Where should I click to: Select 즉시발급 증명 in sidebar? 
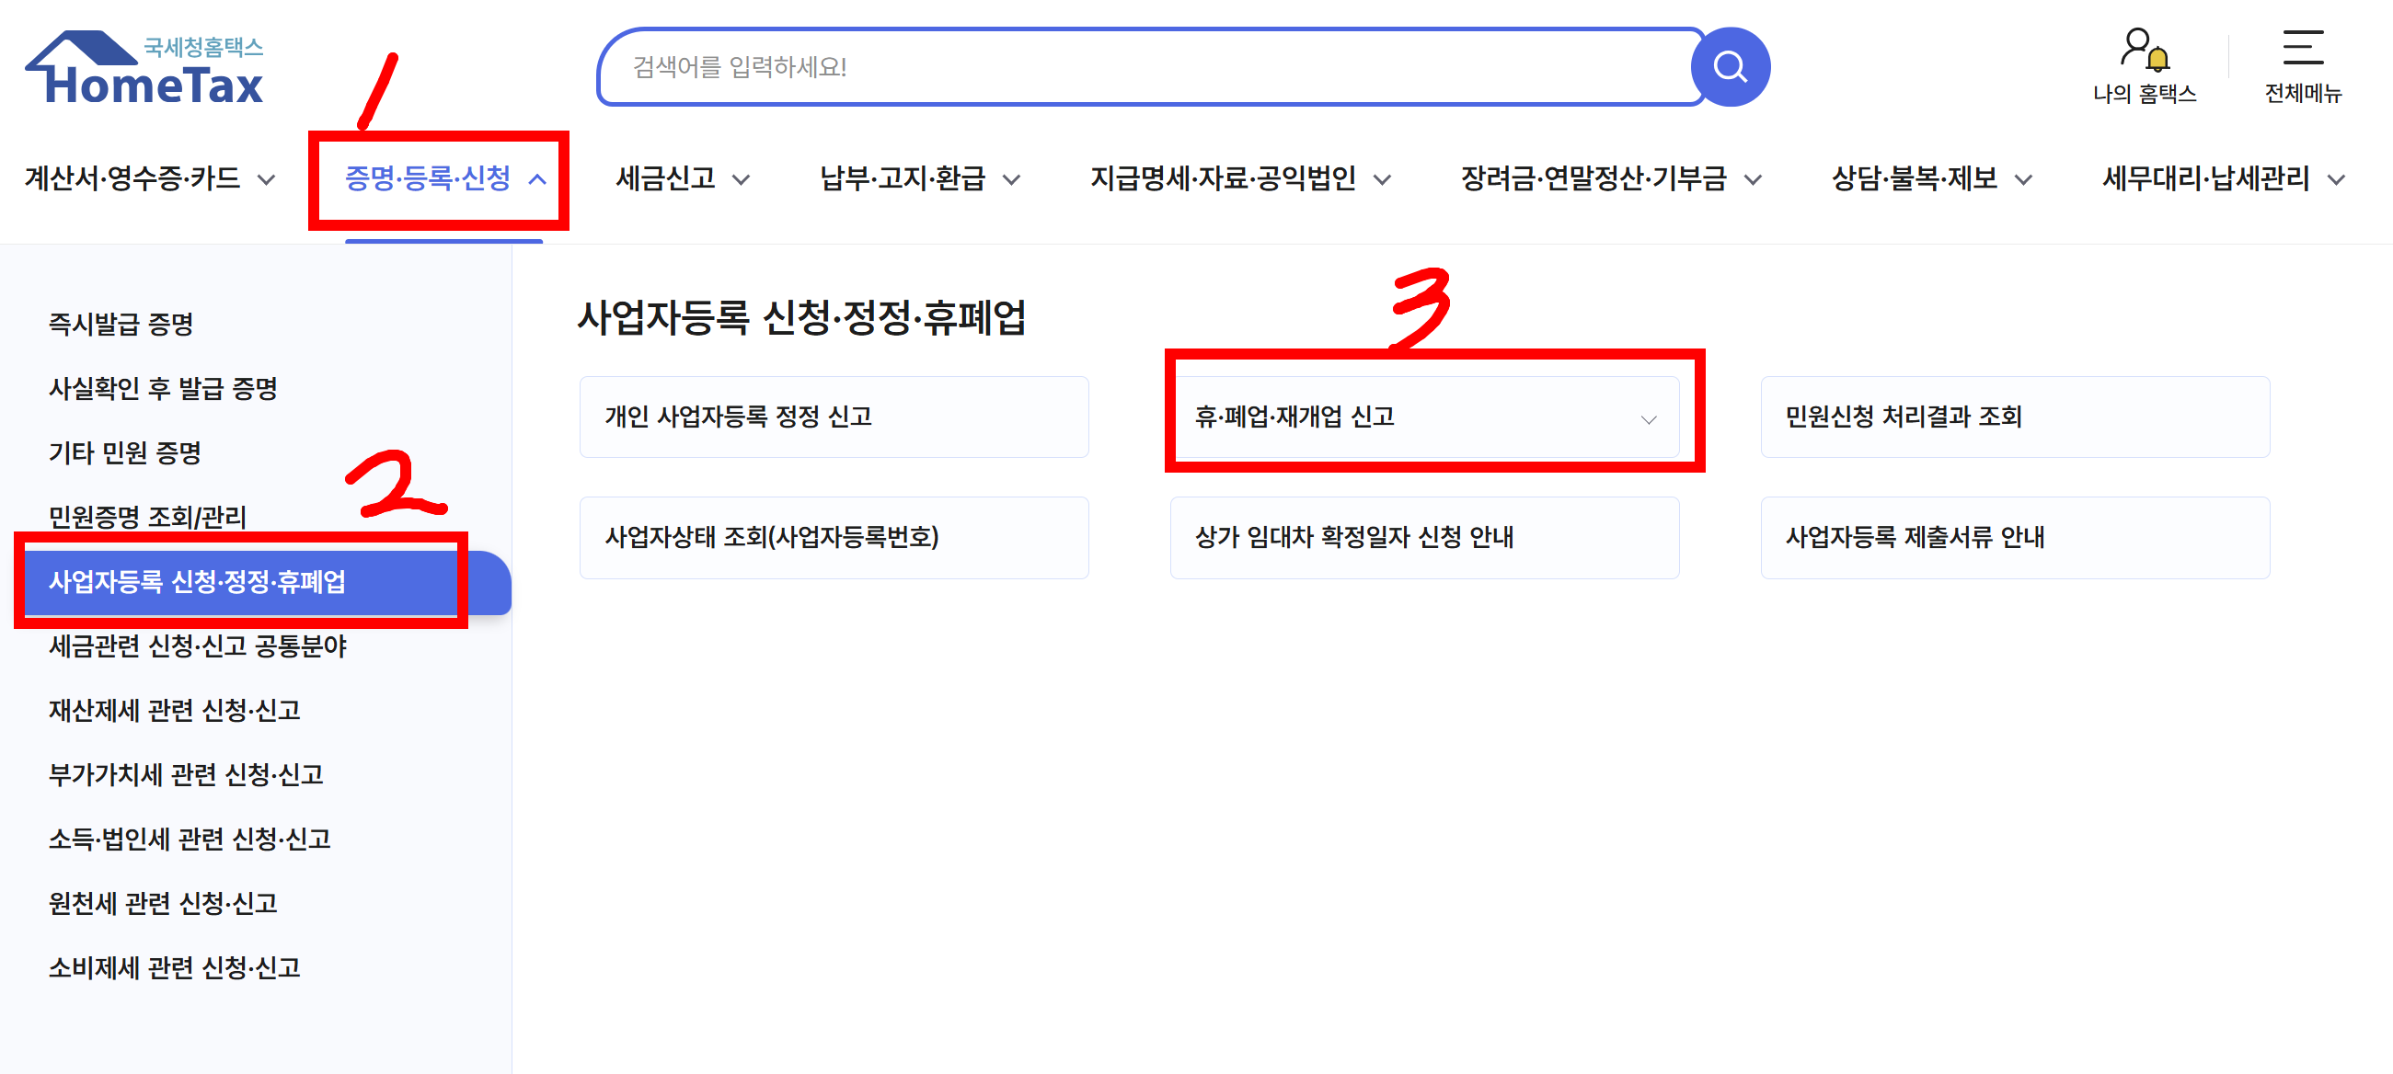(x=121, y=323)
